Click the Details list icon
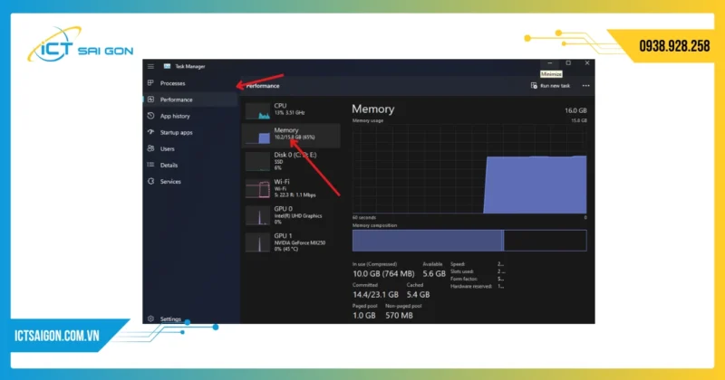 click(150, 165)
